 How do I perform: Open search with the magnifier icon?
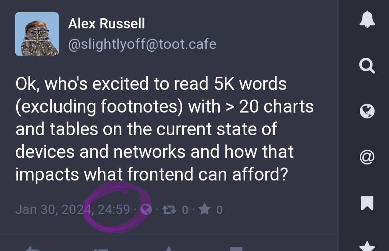367,66
